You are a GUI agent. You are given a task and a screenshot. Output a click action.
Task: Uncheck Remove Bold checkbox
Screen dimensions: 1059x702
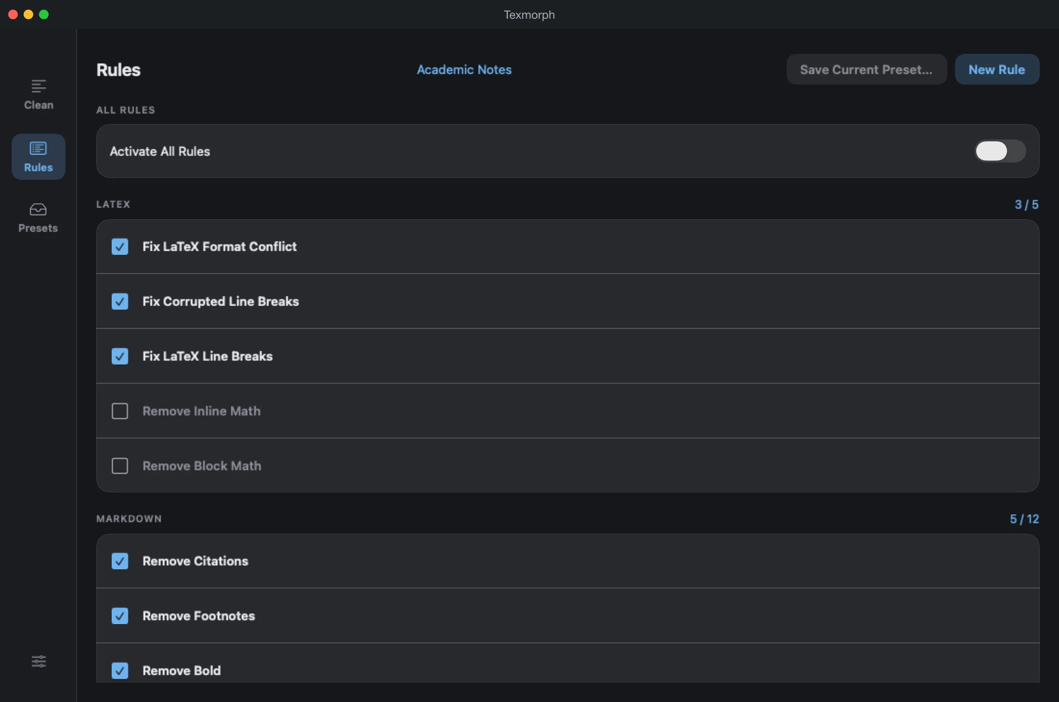(x=120, y=671)
